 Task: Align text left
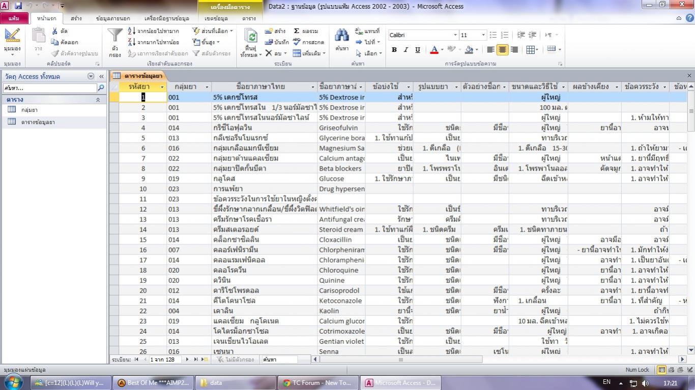tap(490, 50)
